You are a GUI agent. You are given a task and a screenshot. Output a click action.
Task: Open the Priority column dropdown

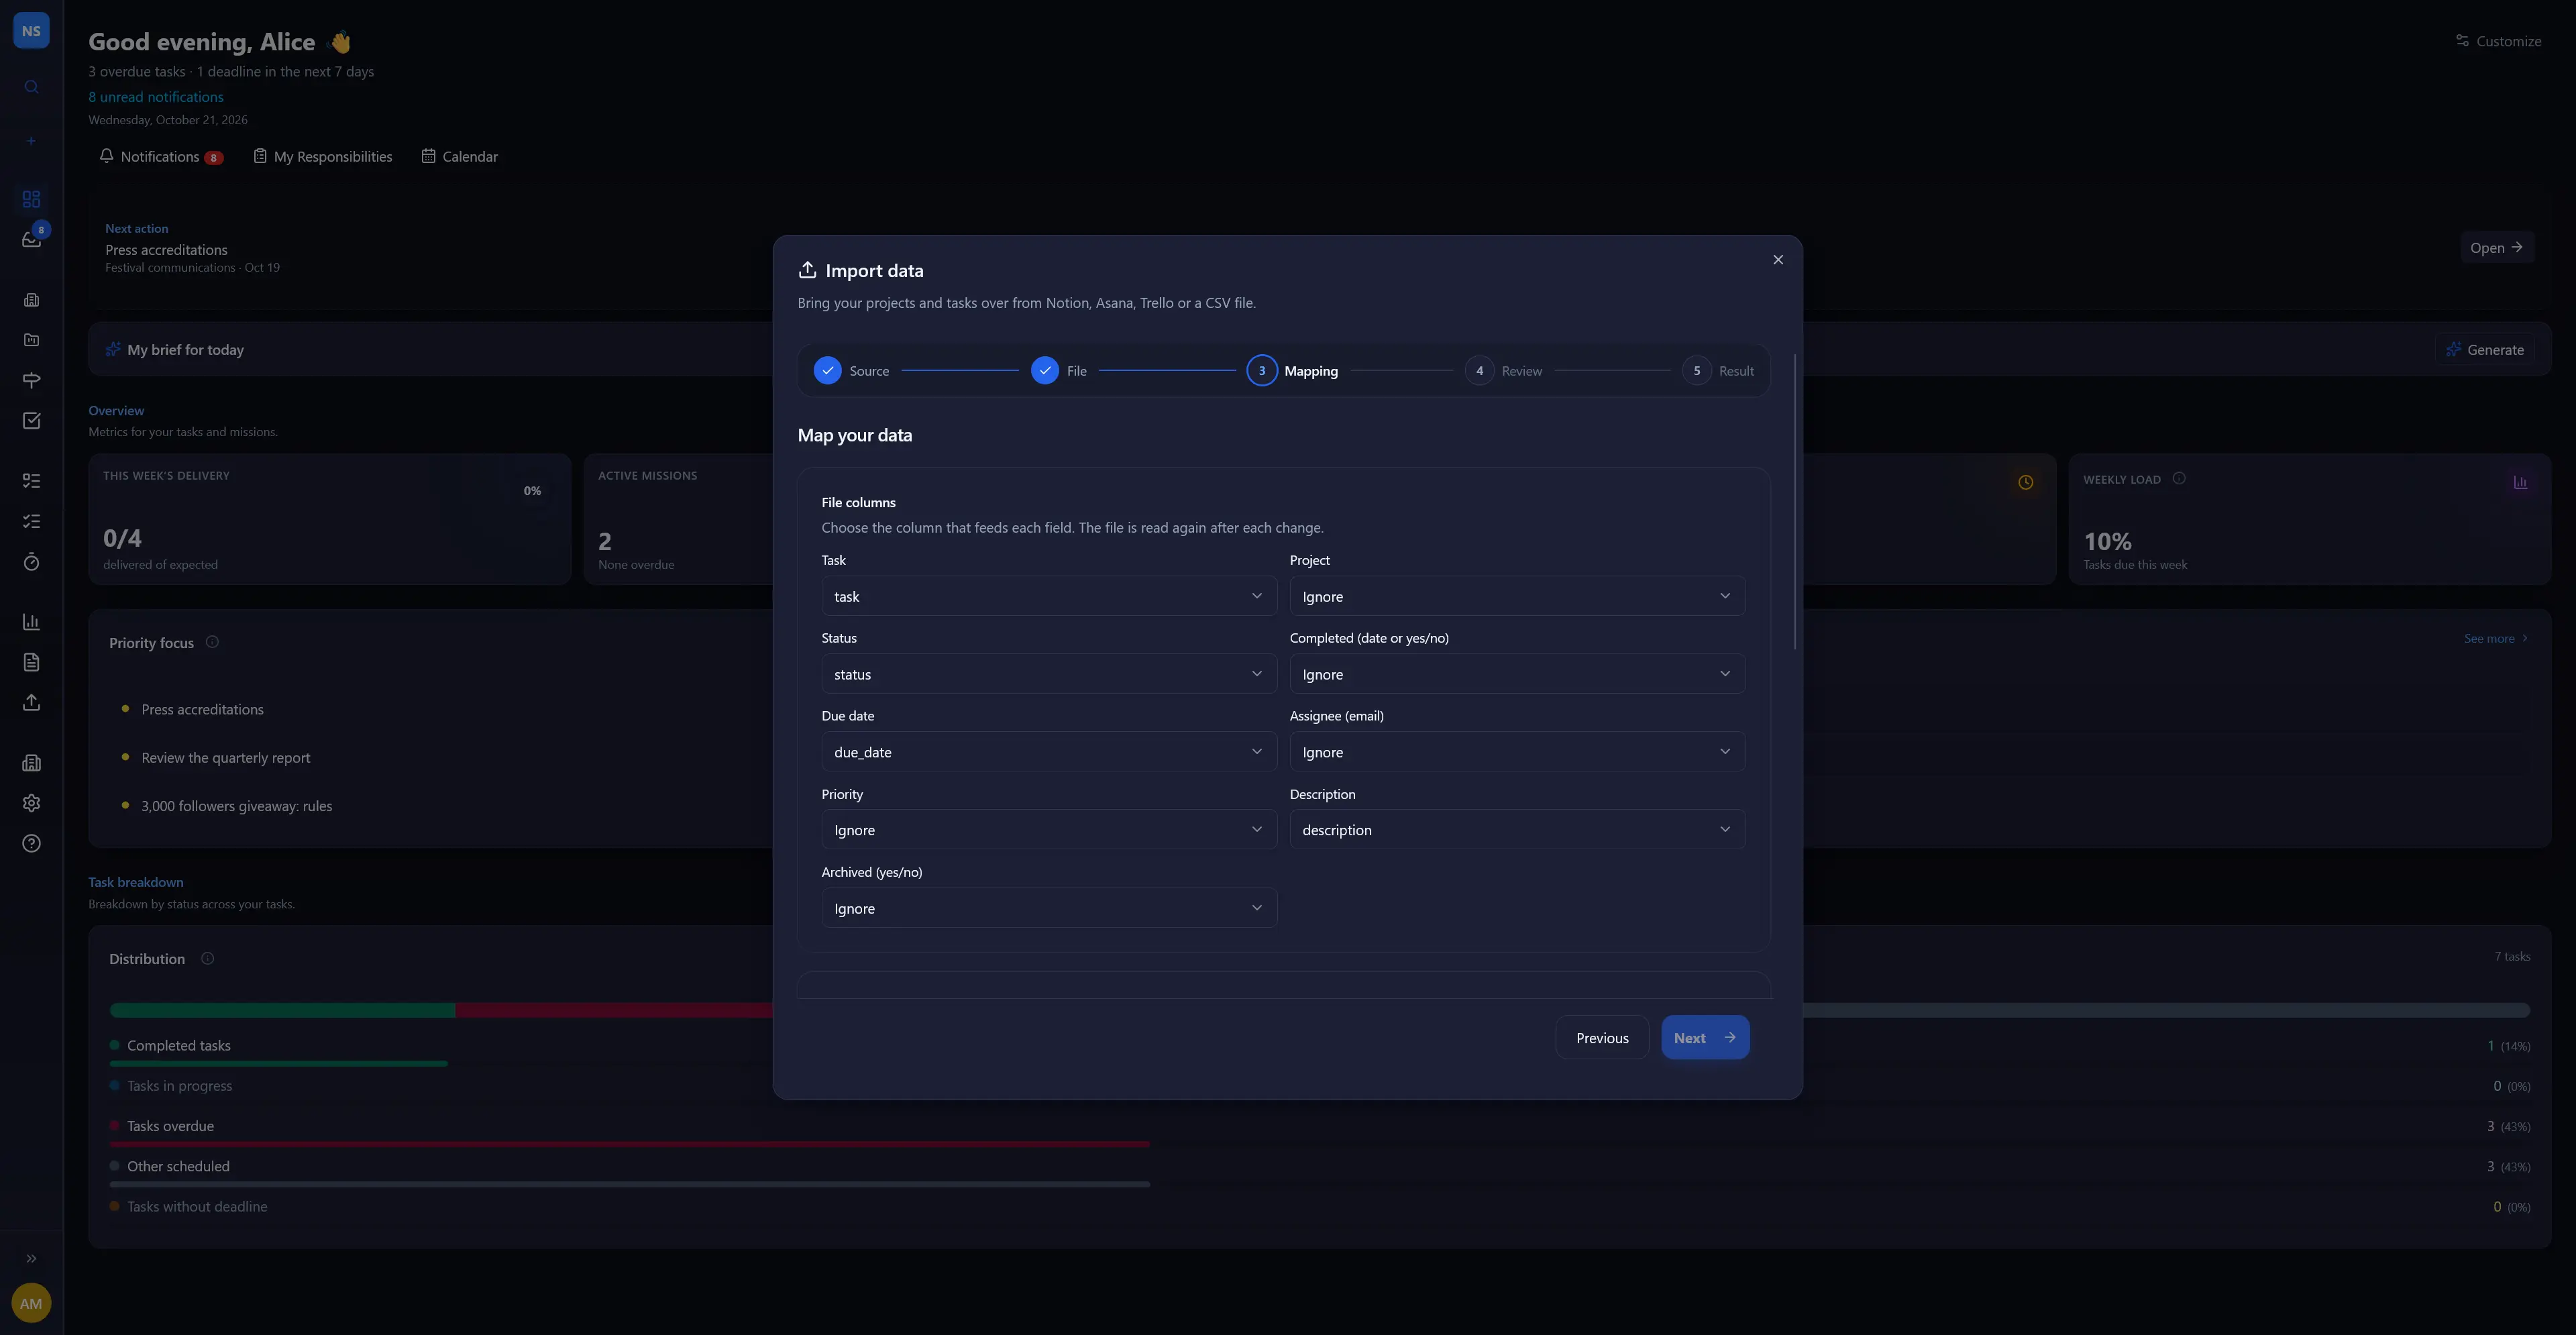tap(1049, 830)
